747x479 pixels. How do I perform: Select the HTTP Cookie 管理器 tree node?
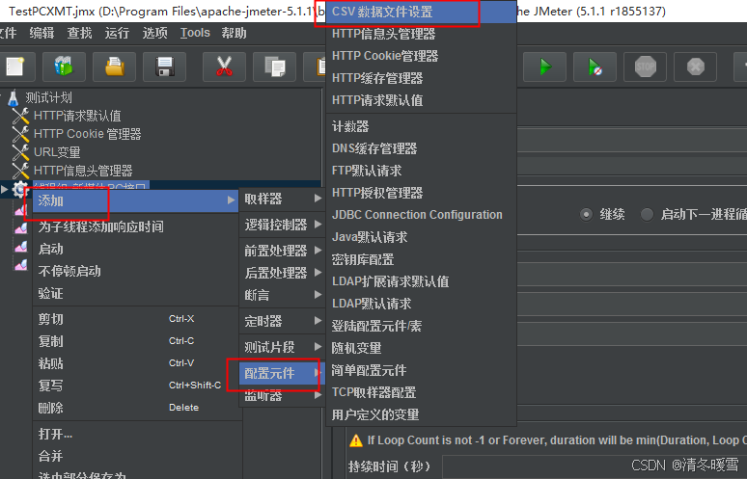click(87, 134)
